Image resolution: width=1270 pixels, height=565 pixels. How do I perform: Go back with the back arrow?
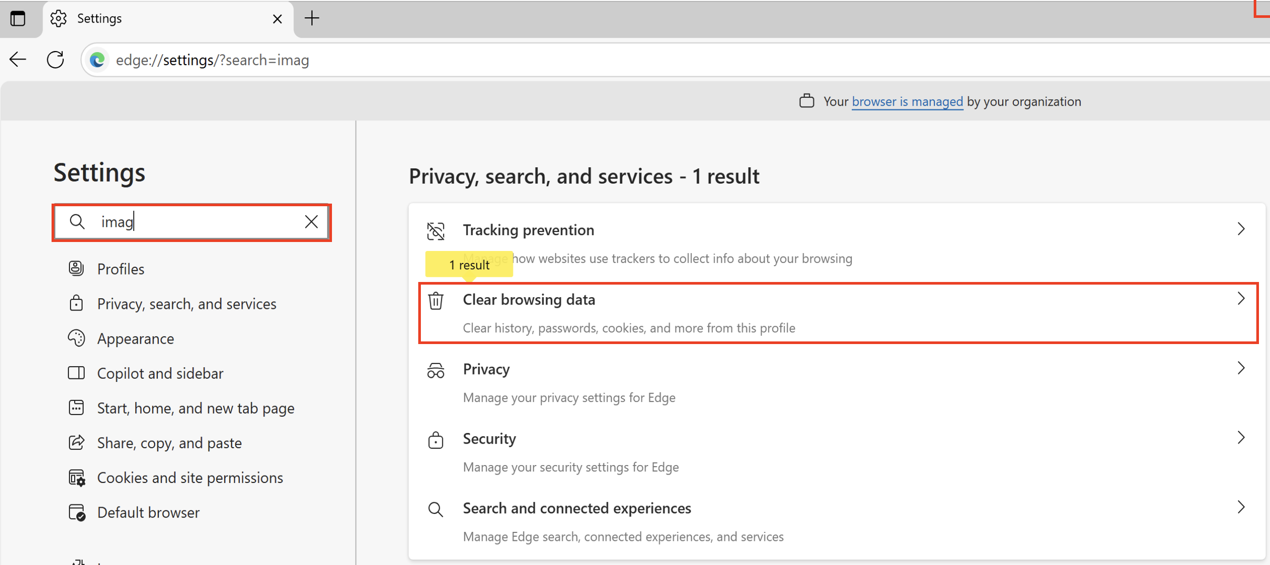[18, 59]
